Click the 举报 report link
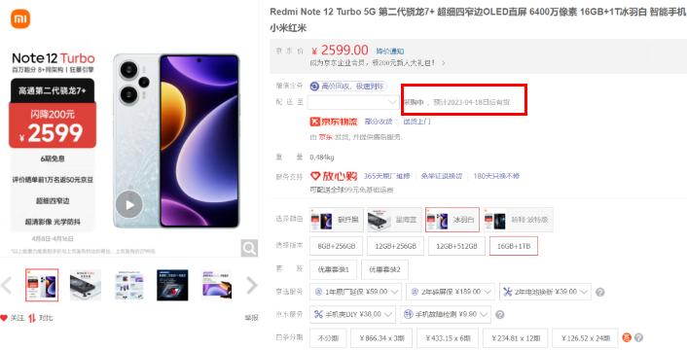The width and height of the screenshot is (687, 350). point(251,318)
